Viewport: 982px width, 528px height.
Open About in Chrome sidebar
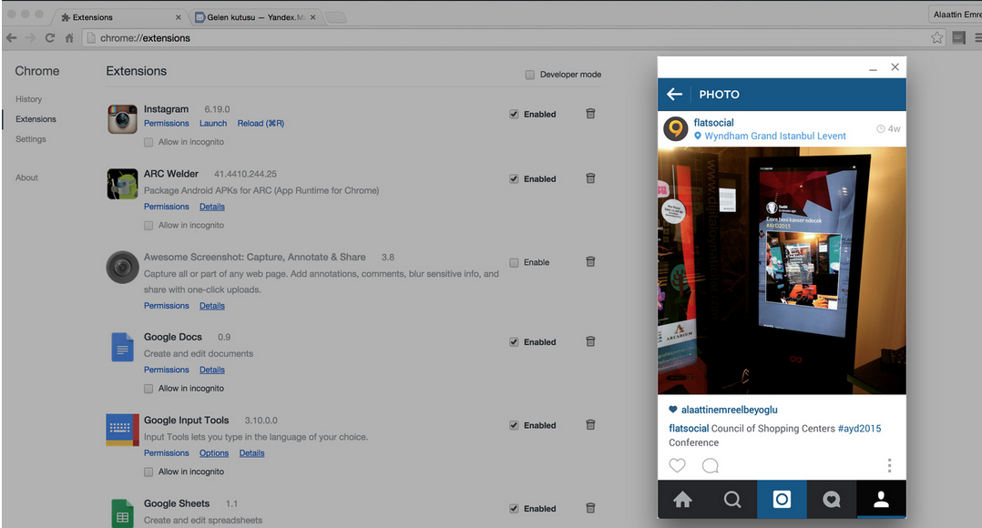click(x=27, y=178)
